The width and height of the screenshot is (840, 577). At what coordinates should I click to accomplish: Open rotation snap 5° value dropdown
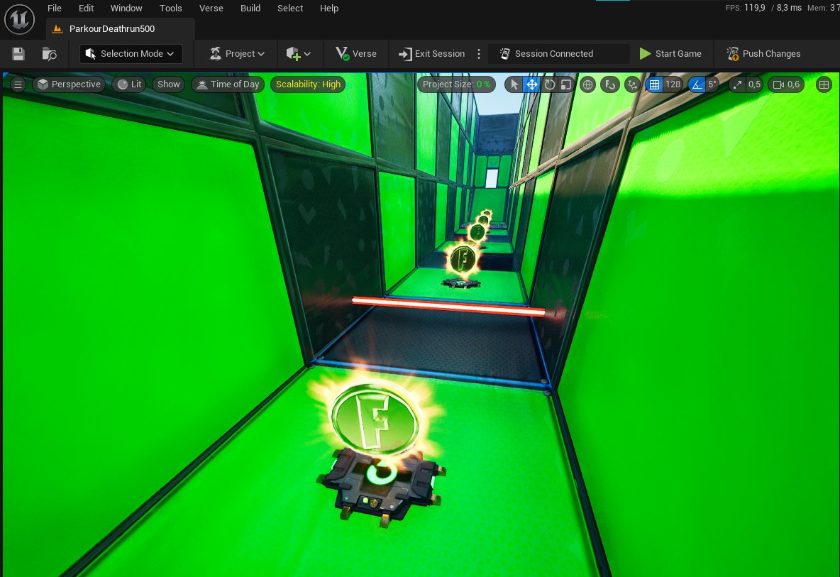click(x=712, y=84)
